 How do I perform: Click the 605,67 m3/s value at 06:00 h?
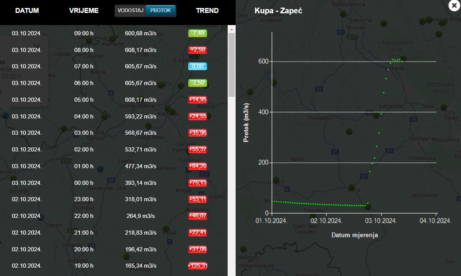tap(141, 83)
